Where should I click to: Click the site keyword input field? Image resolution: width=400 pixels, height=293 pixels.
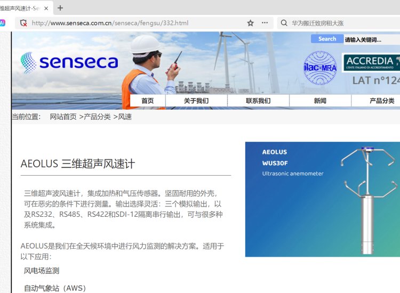pyautogui.click(x=371, y=39)
